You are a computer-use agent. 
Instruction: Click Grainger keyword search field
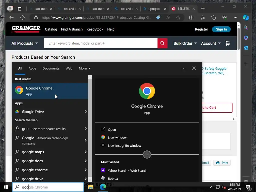(x=101, y=43)
